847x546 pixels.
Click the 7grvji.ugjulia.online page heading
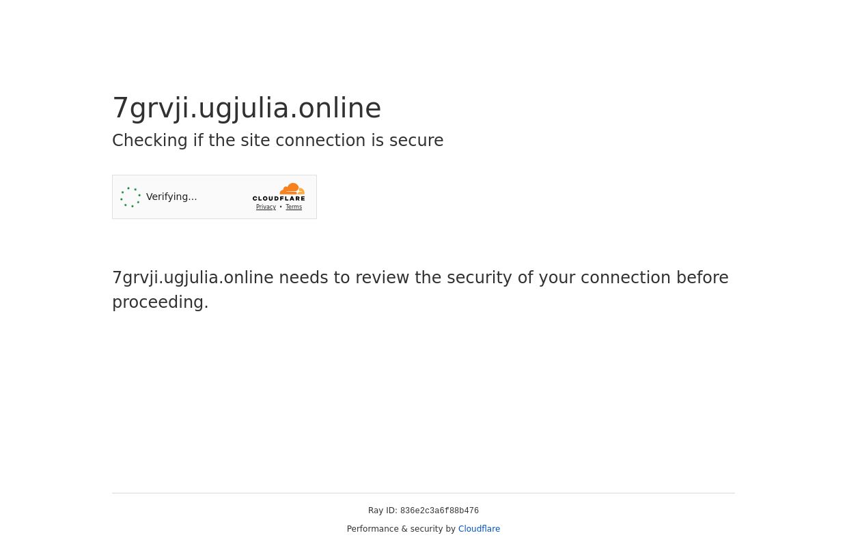click(x=247, y=108)
